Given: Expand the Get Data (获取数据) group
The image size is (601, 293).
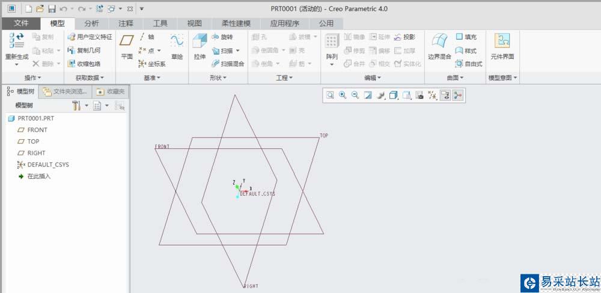Looking at the screenshot, I should click(x=90, y=77).
